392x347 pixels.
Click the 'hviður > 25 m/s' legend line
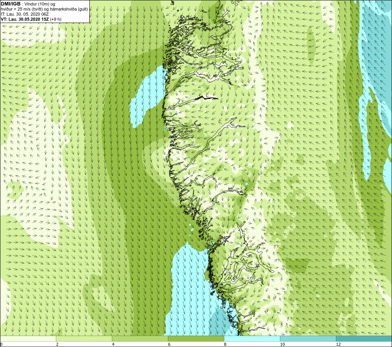pyautogui.click(x=44, y=9)
